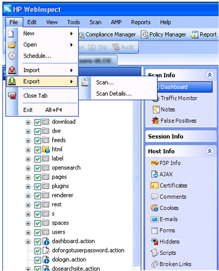Viewport: 219px width, 271px height.
Task: Open the Help menu
Action: [166, 22]
